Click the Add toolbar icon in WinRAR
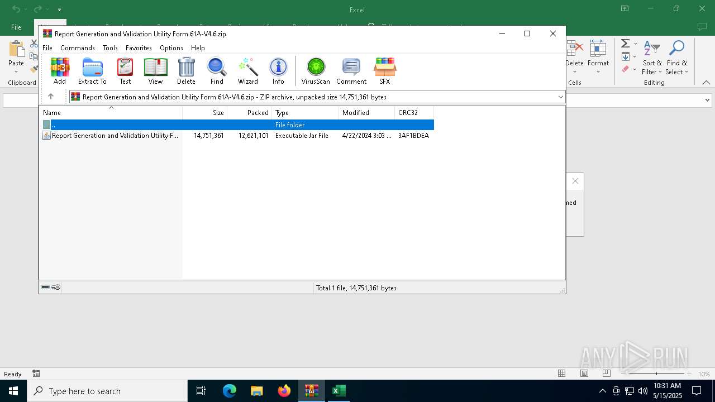Screen dimensions: 715x402 pos(60,71)
